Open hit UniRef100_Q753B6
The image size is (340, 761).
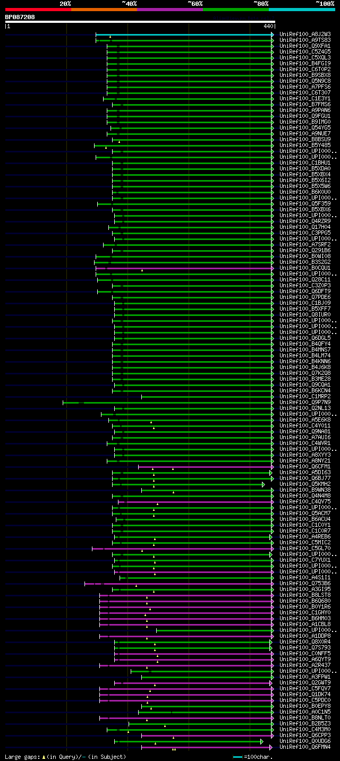[305, 584]
